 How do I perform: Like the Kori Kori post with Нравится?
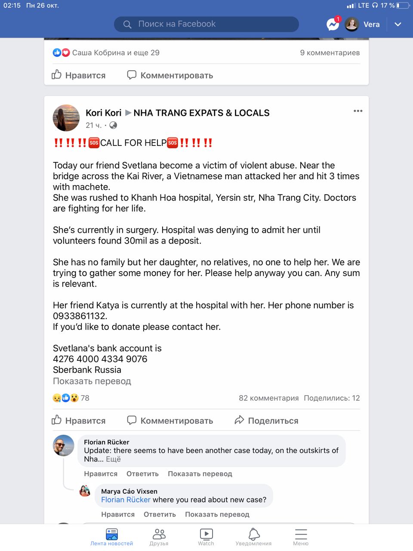(79, 421)
